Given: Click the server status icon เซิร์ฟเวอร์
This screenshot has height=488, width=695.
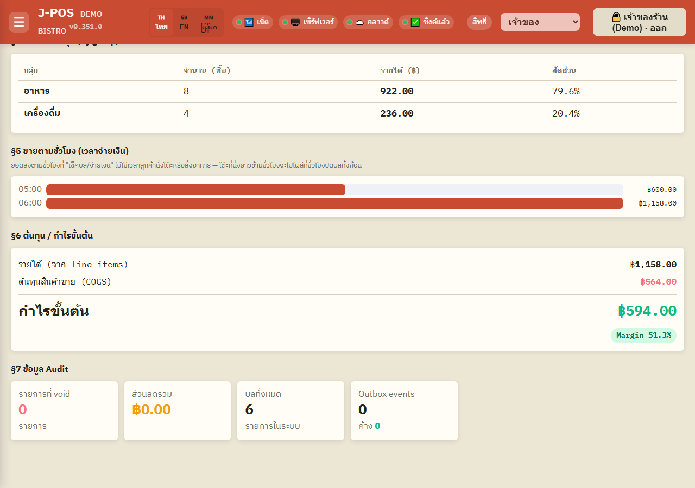Looking at the screenshot, I should [295, 22].
